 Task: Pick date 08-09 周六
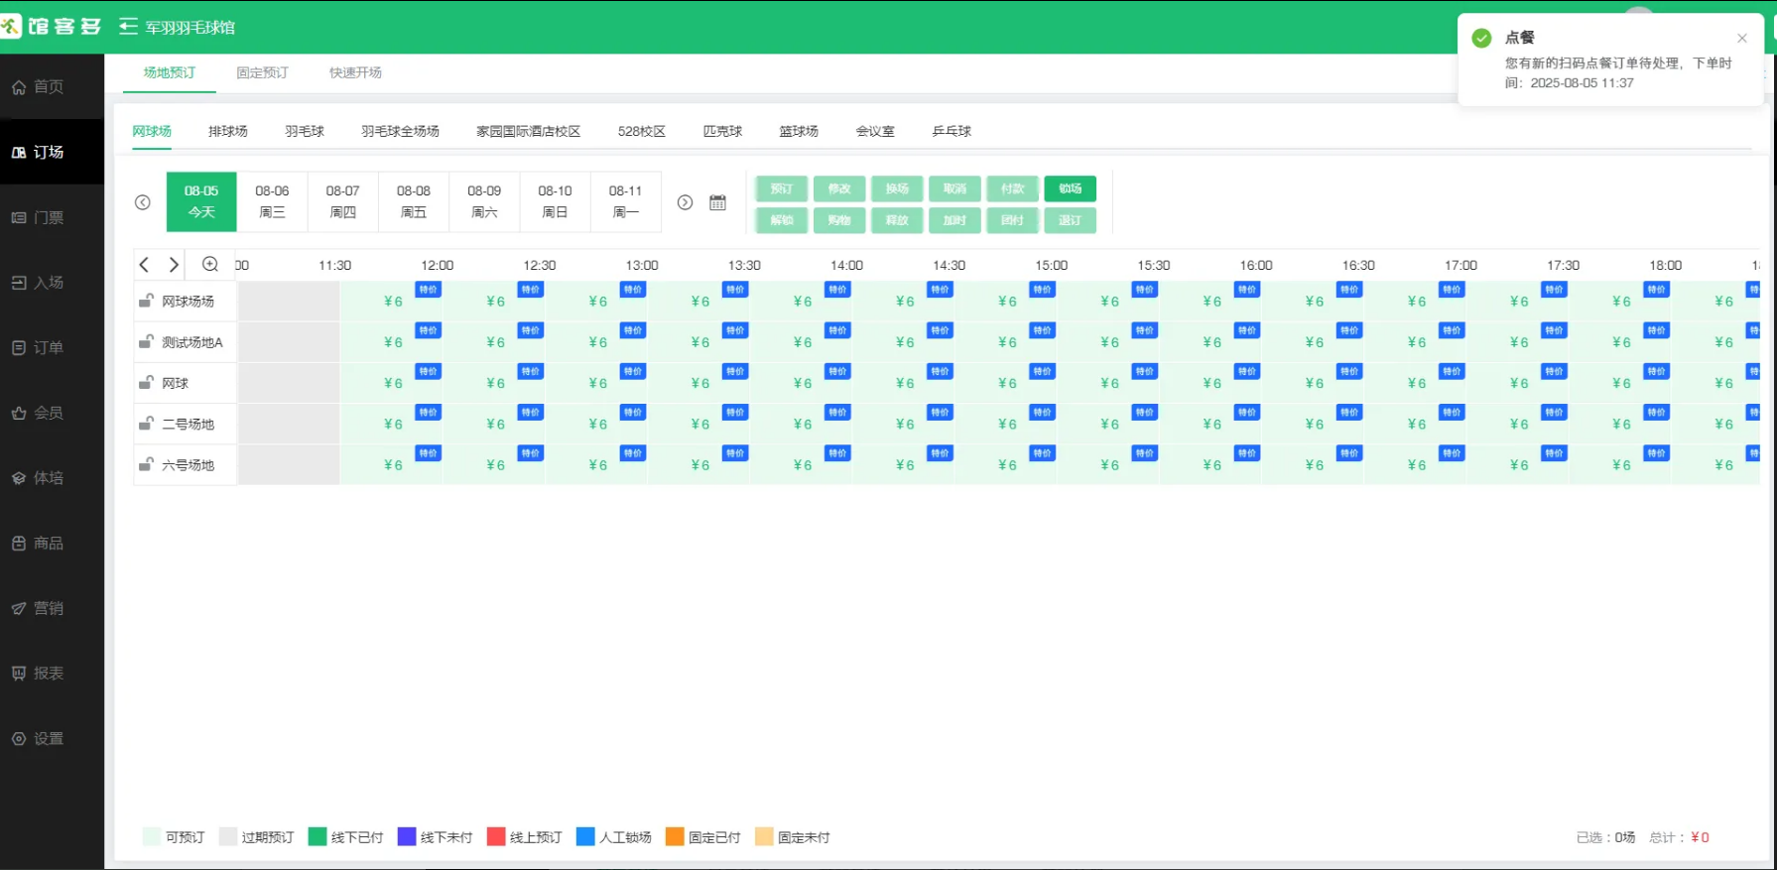[484, 201]
